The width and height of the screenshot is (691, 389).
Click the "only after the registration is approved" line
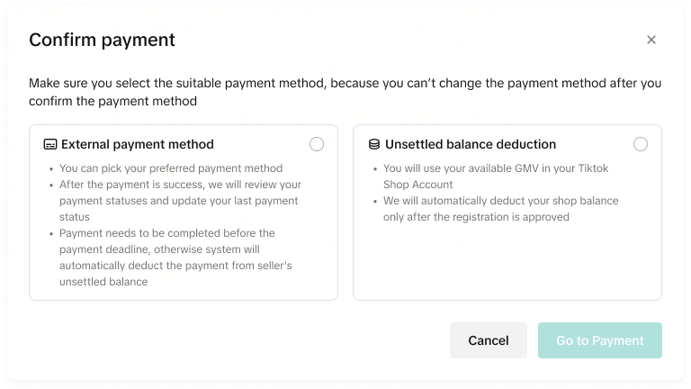[x=476, y=217]
